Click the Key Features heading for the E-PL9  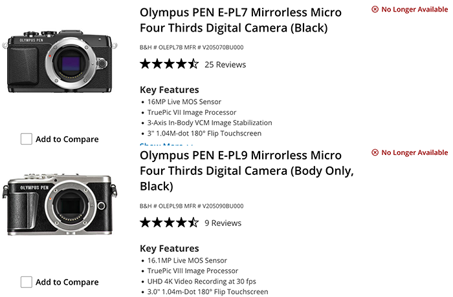click(x=170, y=249)
